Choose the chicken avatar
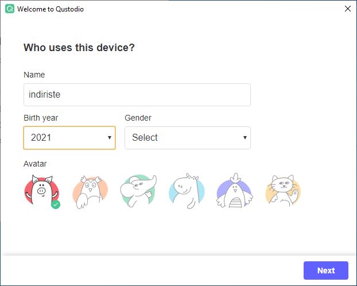The image size is (357, 286). coord(235,191)
